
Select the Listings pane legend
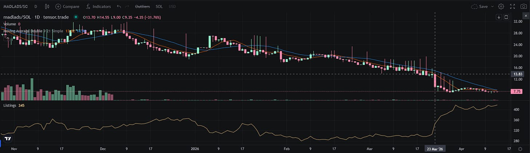tap(13, 105)
